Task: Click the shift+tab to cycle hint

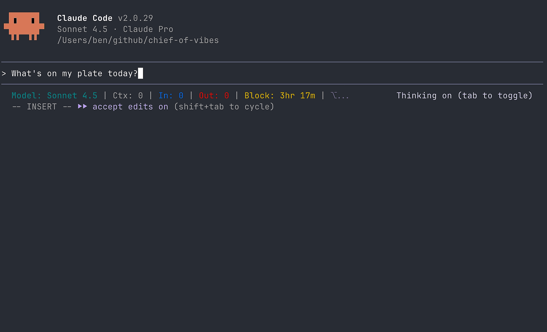Action: point(224,107)
